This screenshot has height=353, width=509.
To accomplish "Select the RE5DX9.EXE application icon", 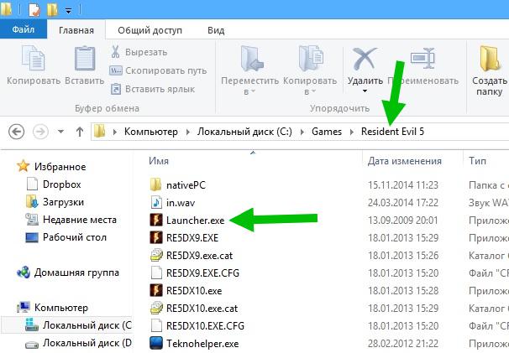I will click(x=156, y=237).
